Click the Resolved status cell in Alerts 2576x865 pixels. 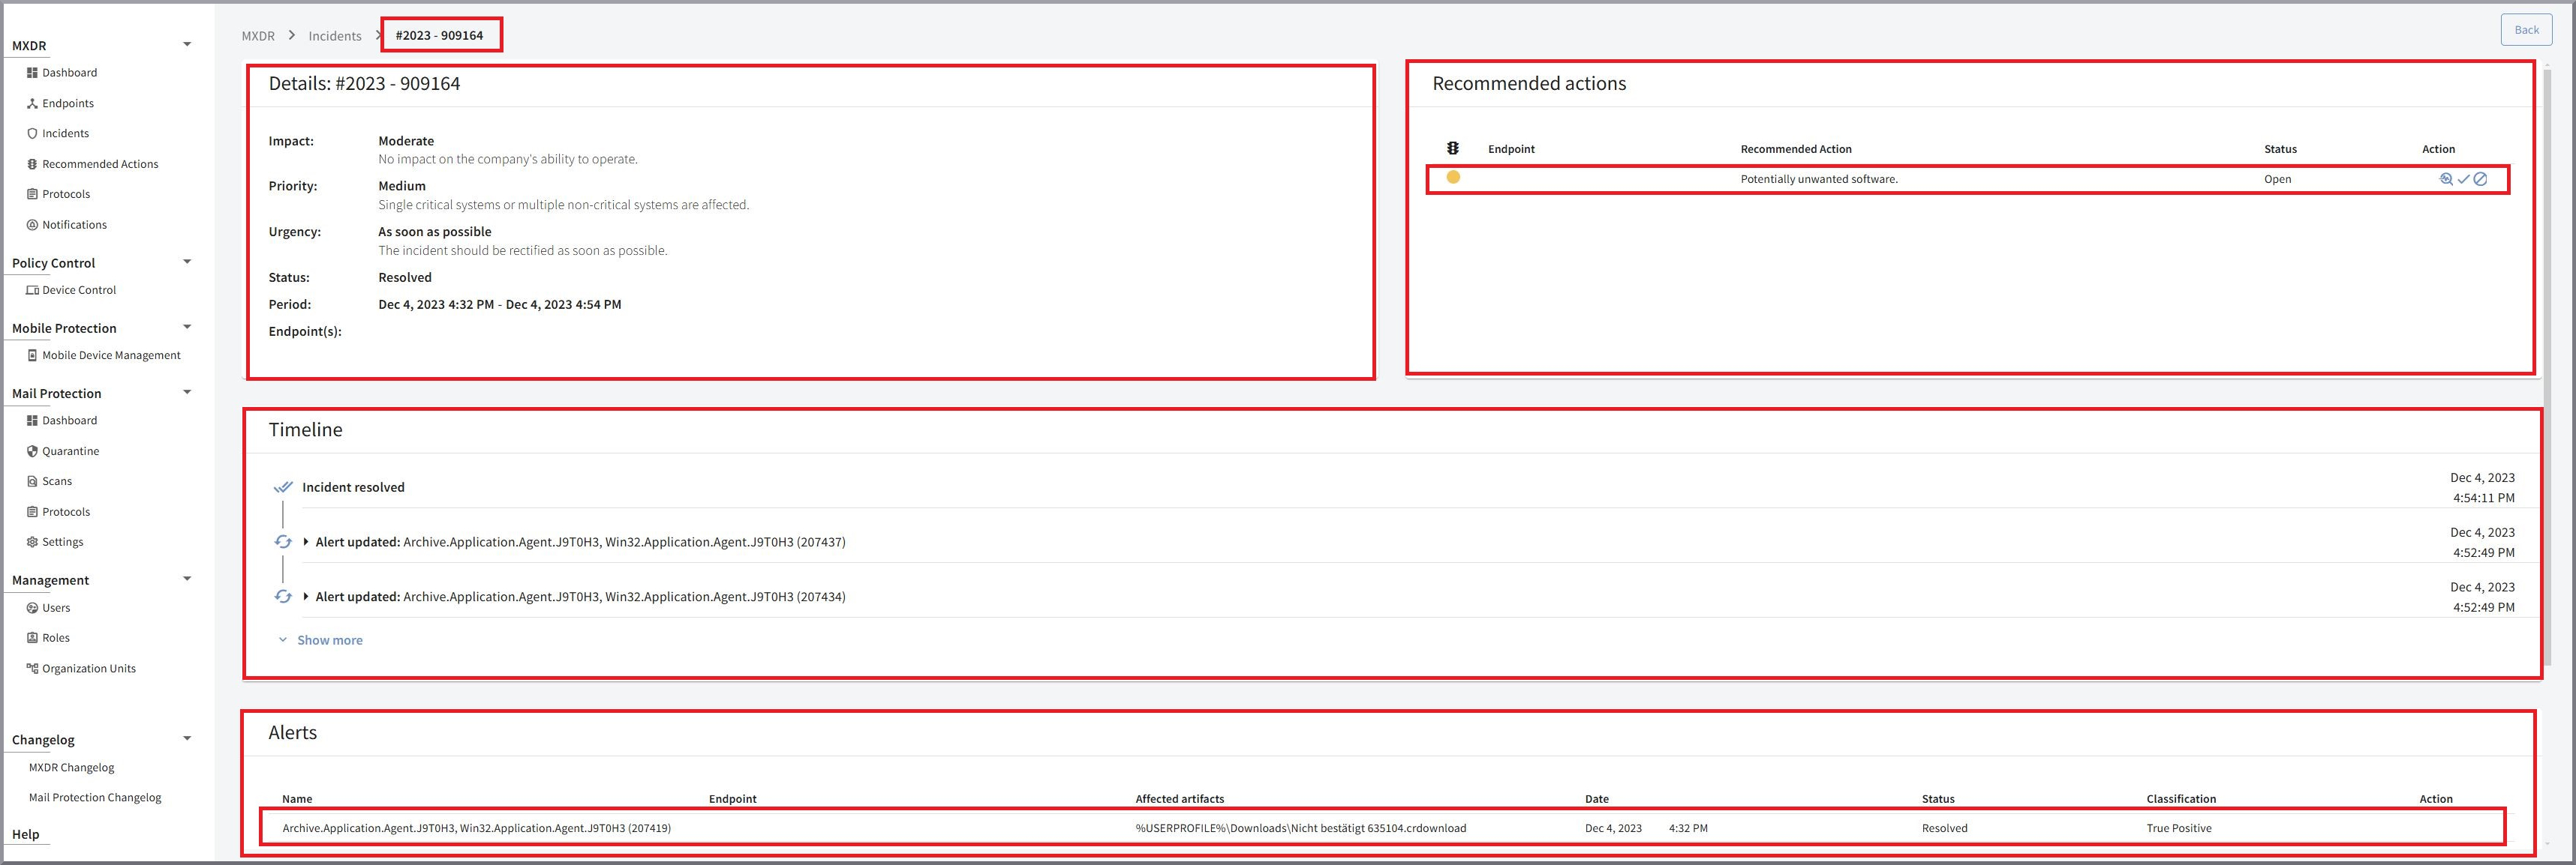[1944, 828]
